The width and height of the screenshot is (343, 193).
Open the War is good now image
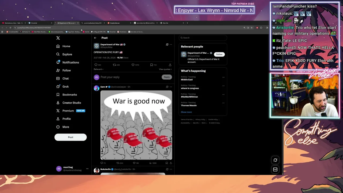coord(136,125)
